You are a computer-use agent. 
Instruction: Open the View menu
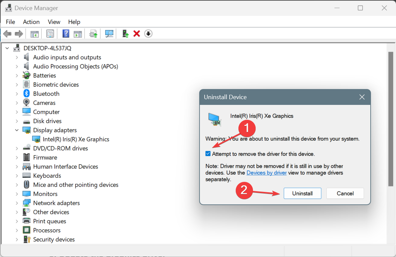pos(54,22)
